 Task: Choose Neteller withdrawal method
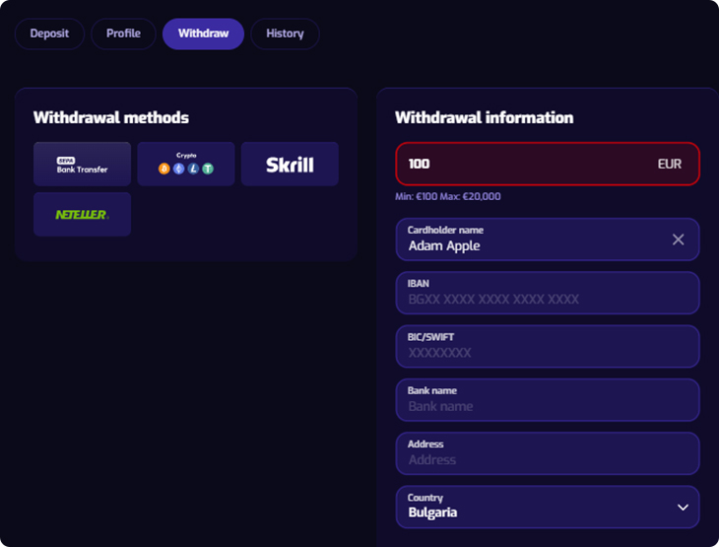[x=82, y=214]
